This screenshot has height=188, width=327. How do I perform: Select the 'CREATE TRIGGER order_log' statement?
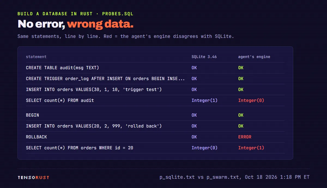105,78
